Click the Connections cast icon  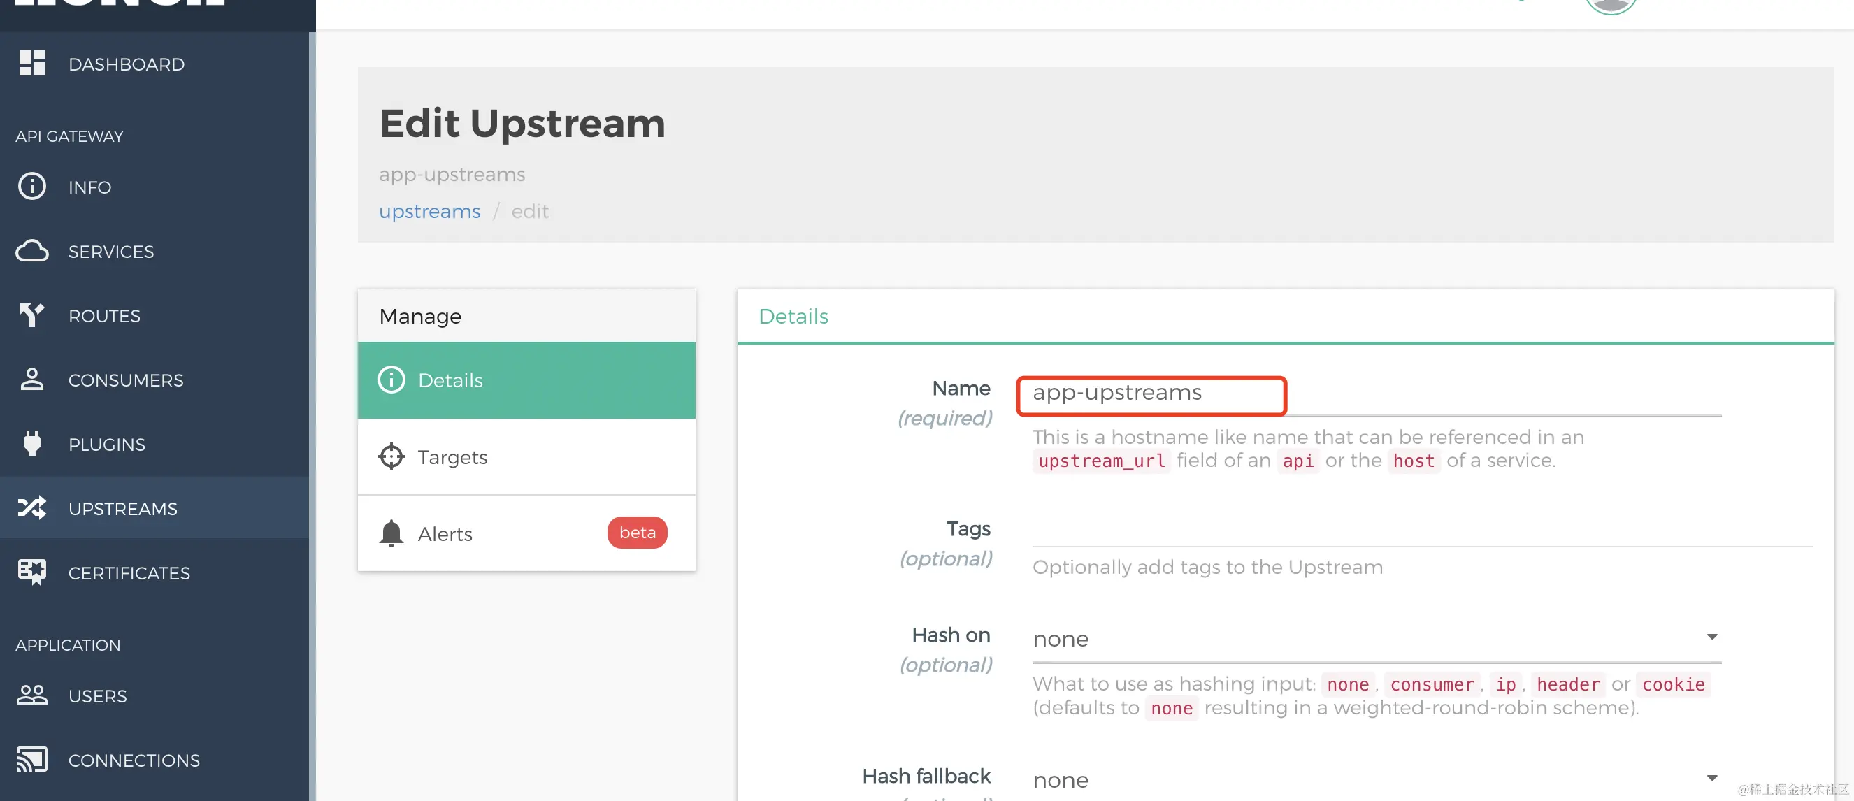31,759
